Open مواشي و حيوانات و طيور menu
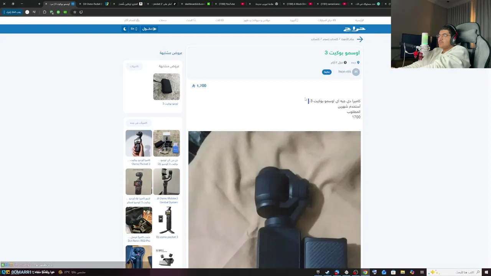The image size is (491, 276). tap(257, 20)
